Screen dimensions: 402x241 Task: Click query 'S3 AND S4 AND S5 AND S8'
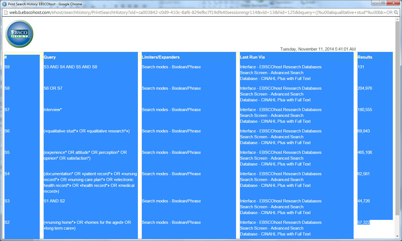[x=70, y=67]
